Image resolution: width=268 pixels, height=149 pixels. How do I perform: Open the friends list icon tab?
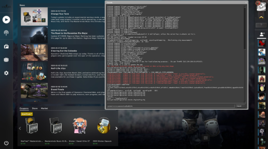(x=262, y=35)
